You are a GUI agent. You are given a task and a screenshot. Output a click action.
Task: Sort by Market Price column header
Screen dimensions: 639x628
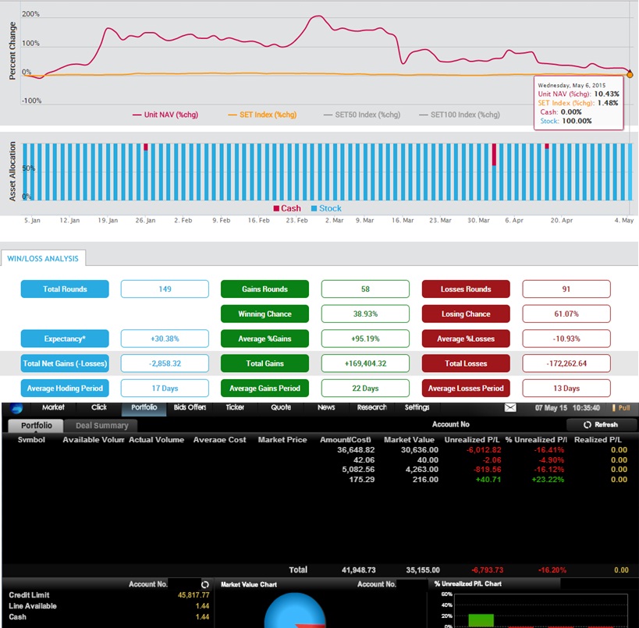pos(282,440)
